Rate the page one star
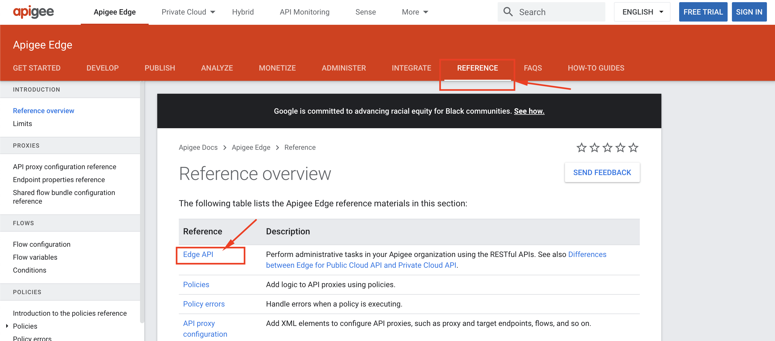 tap(581, 148)
